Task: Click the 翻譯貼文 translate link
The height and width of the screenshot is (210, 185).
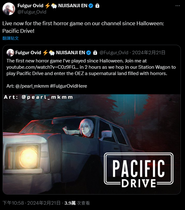Action: pos(10,38)
